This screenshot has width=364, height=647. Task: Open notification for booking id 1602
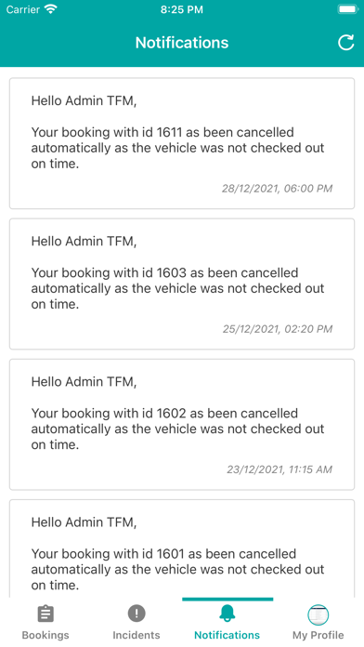(x=182, y=424)
